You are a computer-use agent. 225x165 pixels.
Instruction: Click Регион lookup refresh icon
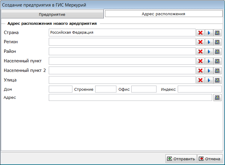click(x=218, y=42)
